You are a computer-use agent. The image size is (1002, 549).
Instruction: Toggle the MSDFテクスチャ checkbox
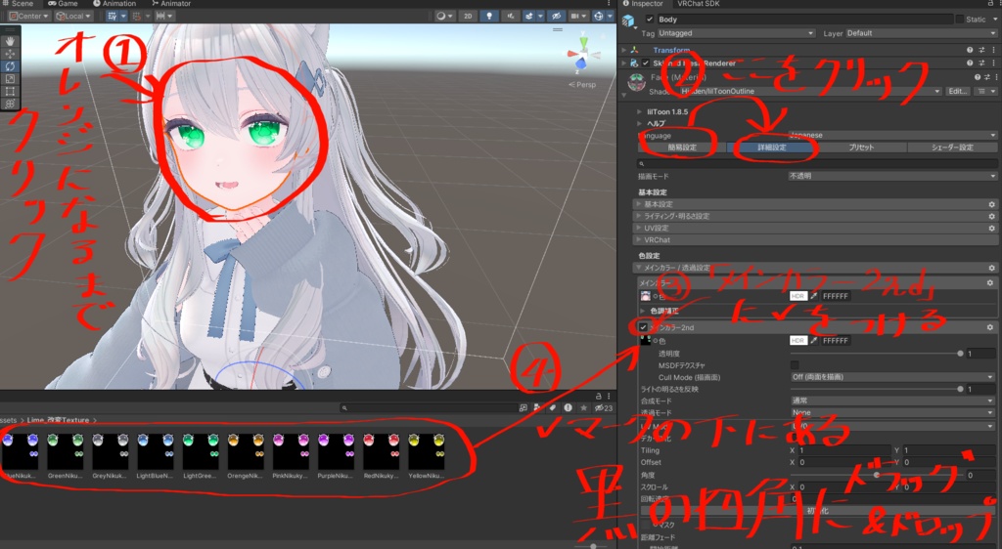click(x=795, y=365)
